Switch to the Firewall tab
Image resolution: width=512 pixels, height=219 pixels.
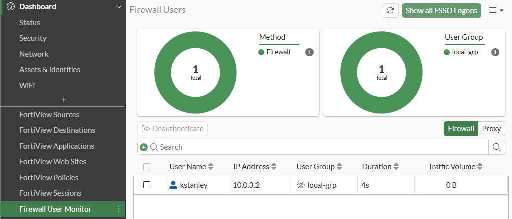[x=461, y=129]
